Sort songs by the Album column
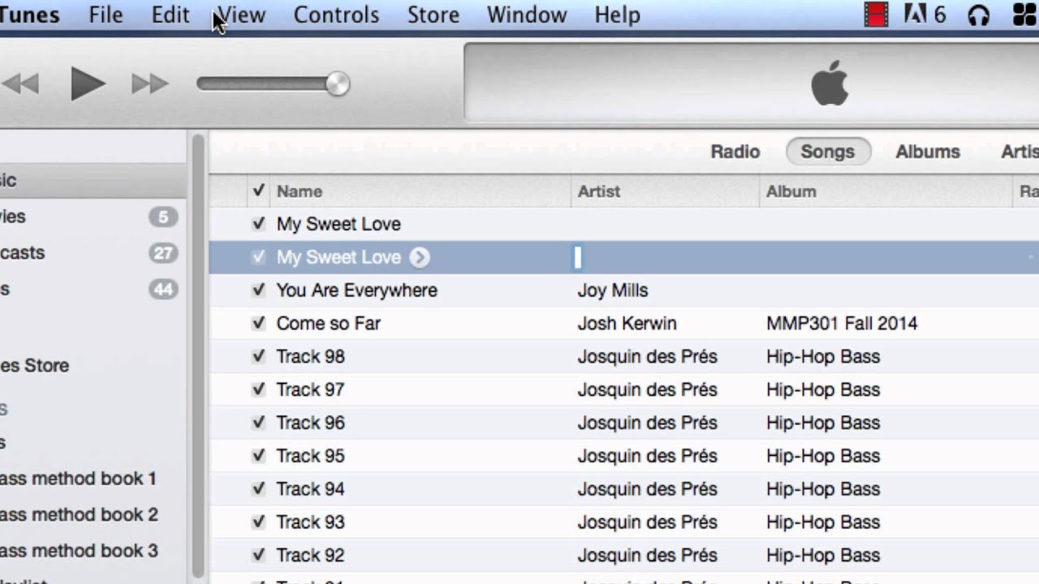The image size is (1039, 584). pyautogui.click(x=791, y=191)
